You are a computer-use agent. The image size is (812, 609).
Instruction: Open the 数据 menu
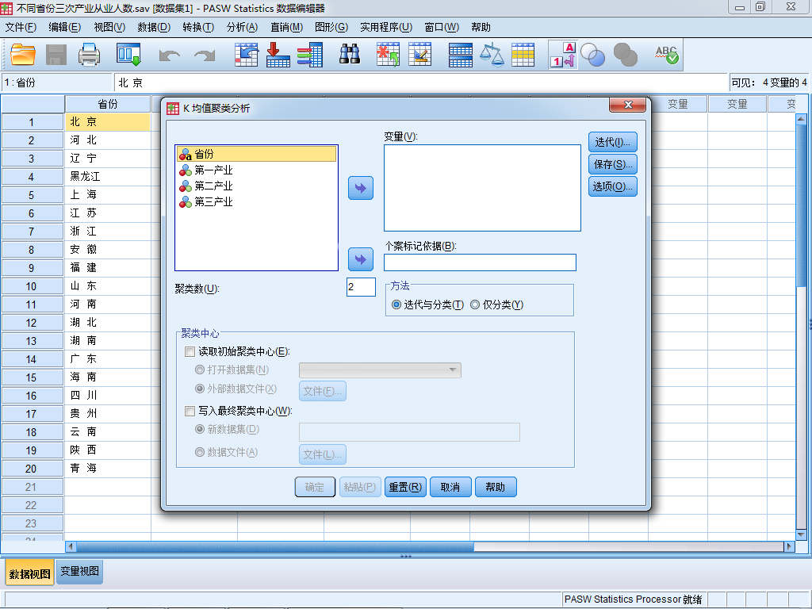[x=154, y=27]
